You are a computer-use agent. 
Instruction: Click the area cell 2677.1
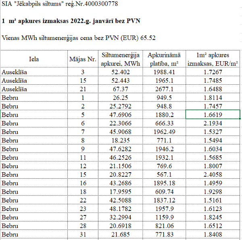tap(164, 89)
